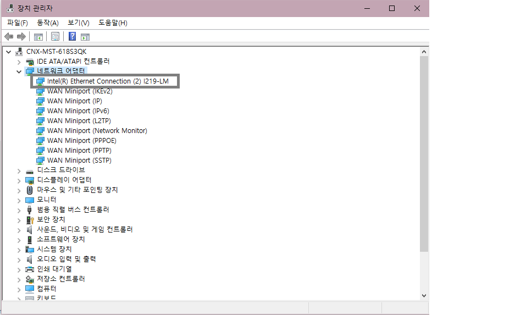
Task: Expand the 디스플레이 어댑터 node
Action: [x=19, y=181]
